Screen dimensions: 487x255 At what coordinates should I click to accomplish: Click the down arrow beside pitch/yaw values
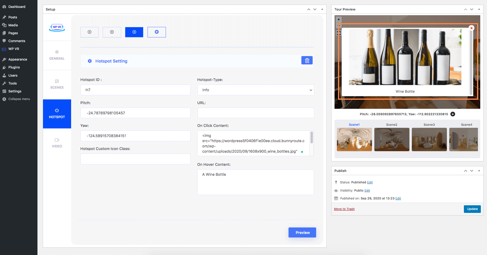pyautogui.click(x=453, y=114)
